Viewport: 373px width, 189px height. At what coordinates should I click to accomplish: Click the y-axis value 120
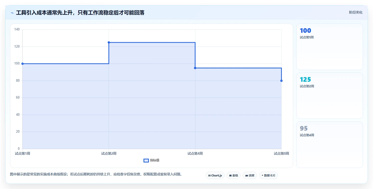17,47
